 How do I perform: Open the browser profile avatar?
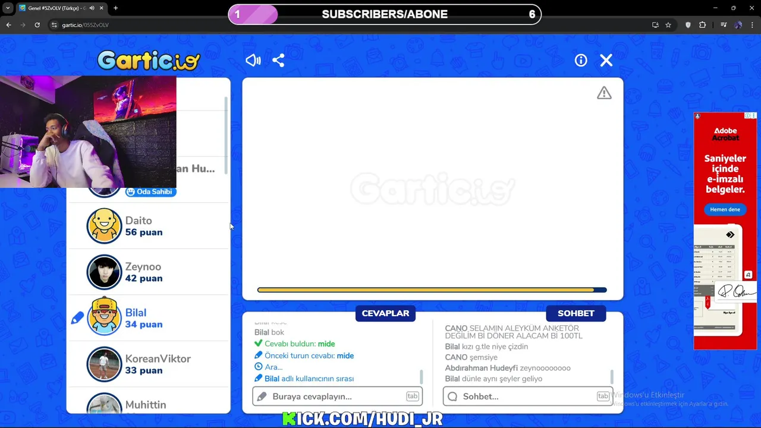(738, 25)
